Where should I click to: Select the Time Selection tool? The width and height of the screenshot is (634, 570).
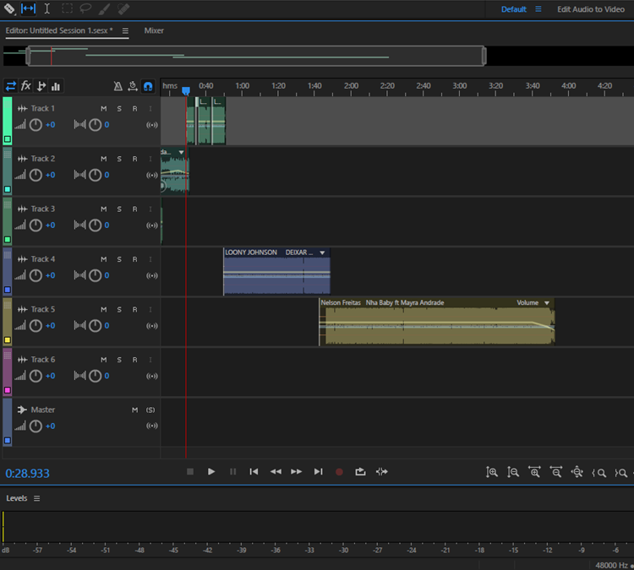coord(46,8)
